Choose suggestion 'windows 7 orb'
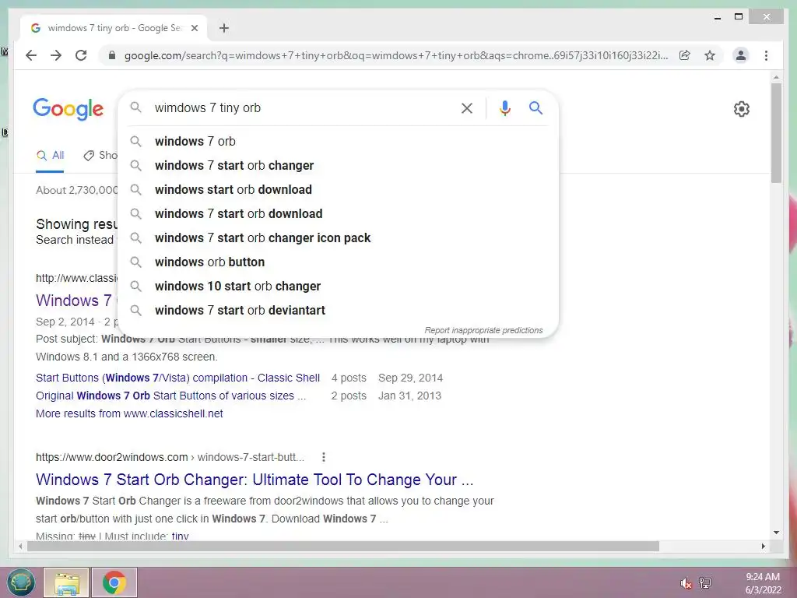 pos(338,142)
